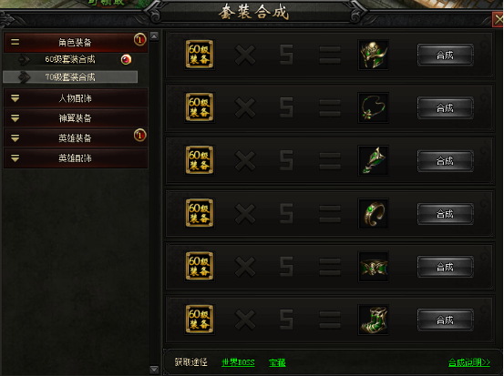
Task: Click the 60级装备 material icon in boots row
Action: [x=200, y=320]
